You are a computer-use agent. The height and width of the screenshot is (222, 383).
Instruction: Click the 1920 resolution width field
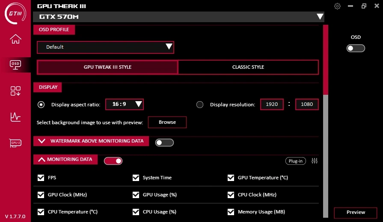click(x=272, y=104)
